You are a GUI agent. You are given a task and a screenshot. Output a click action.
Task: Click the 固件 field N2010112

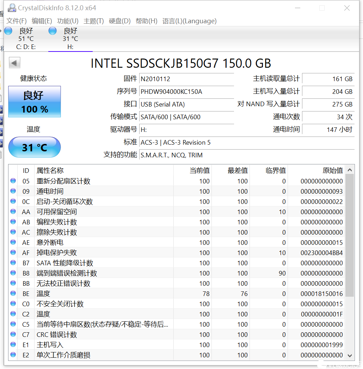click(187, 79)
